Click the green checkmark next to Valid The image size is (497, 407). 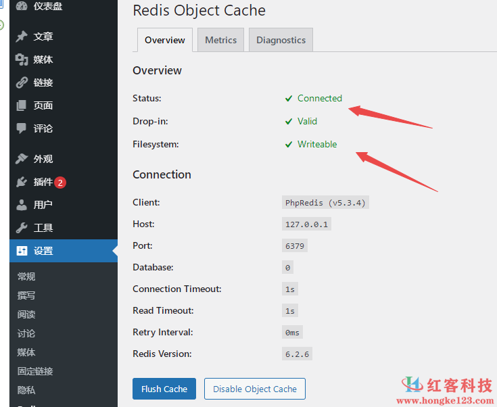coord(289,122)
